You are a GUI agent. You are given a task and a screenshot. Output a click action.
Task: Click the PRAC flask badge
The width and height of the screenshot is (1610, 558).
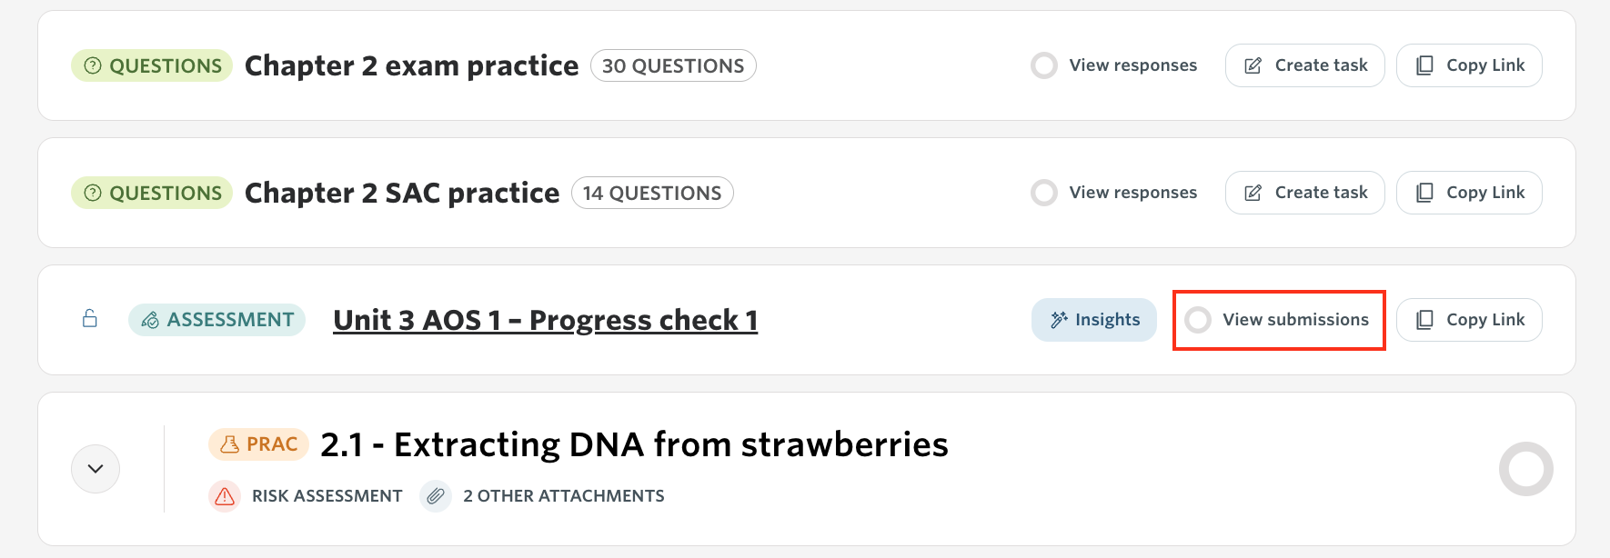[x=259, y=444]
